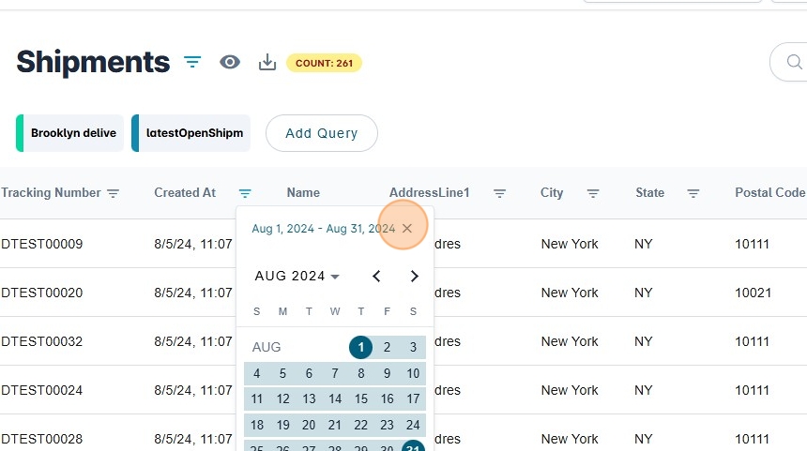Image resolution: width=807 pixels, height=451 pixels.
Task: Filter the State column
Action: click(x=693, y=193)
